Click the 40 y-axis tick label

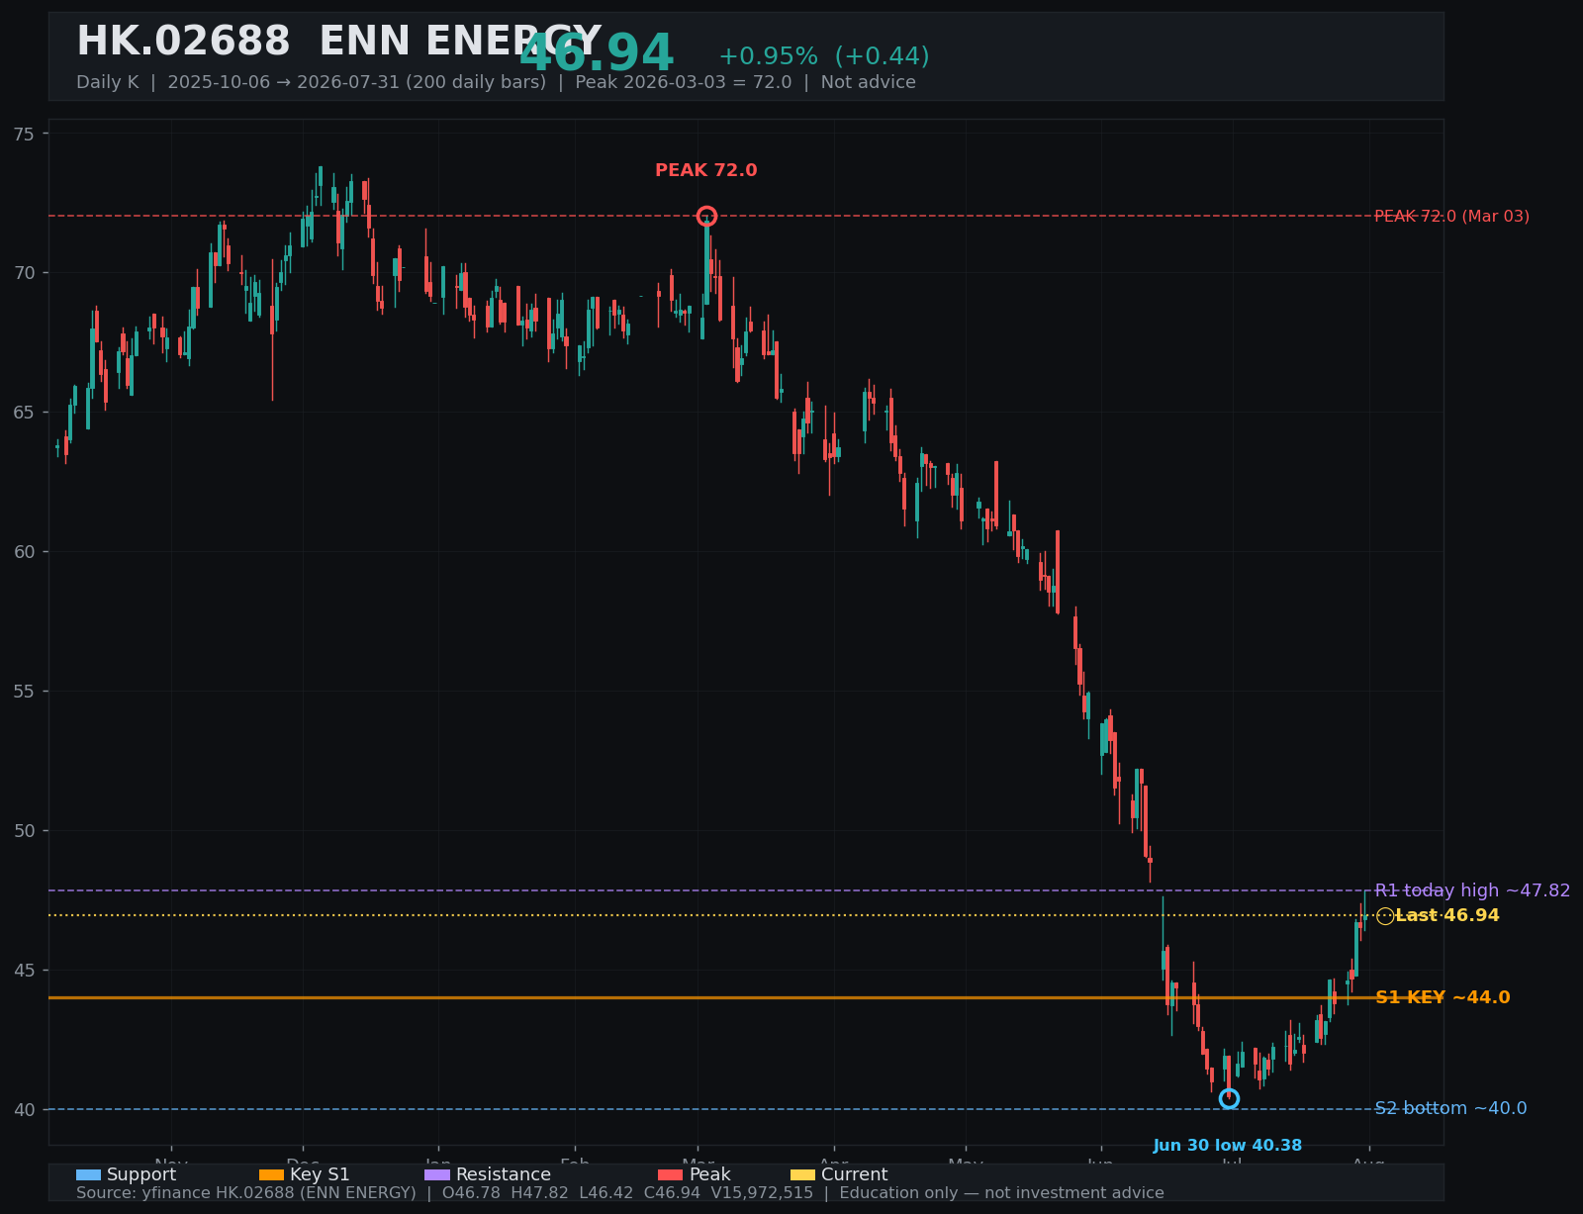point(25,1110)
